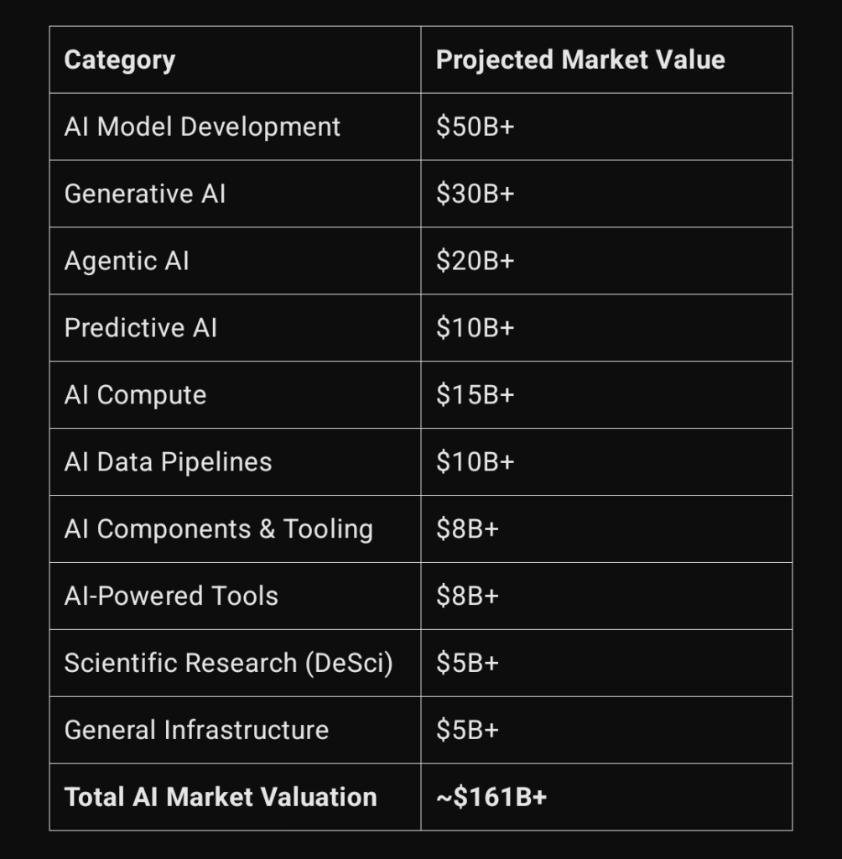Select the Projected Market Value header
Viewport: 842px width, 859px height.
coord(580,60)
